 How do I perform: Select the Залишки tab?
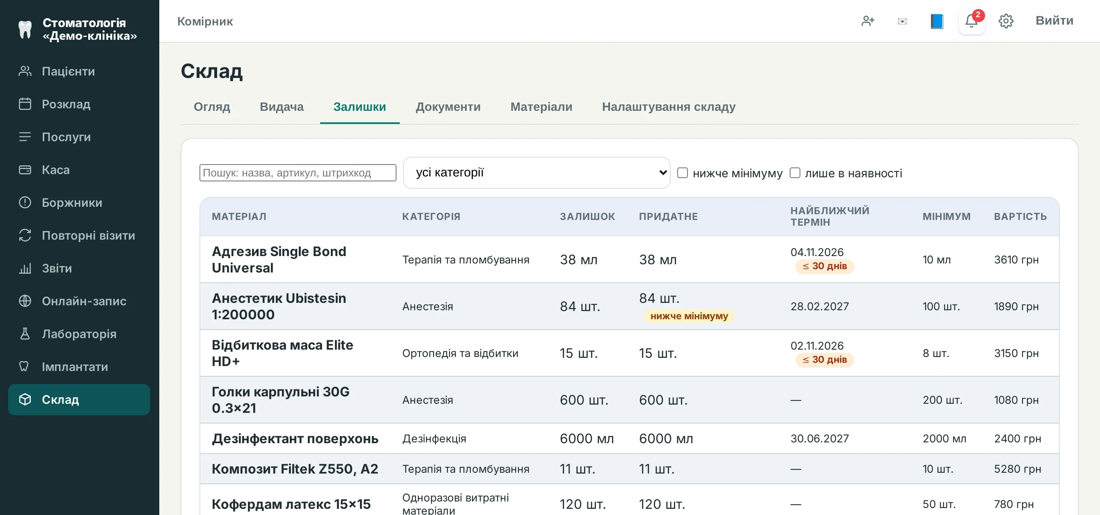(x=360, y=107)
